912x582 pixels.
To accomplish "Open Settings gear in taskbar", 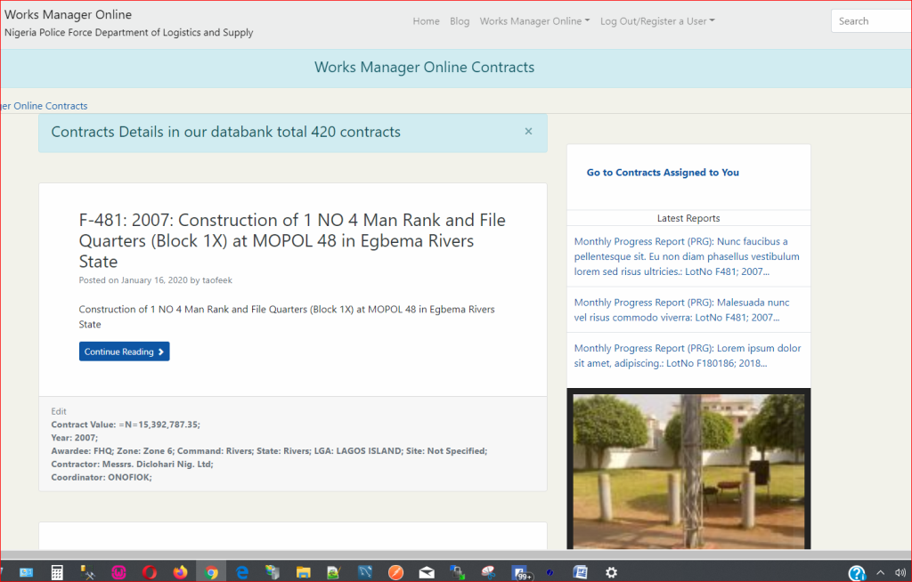I will 611,573.
